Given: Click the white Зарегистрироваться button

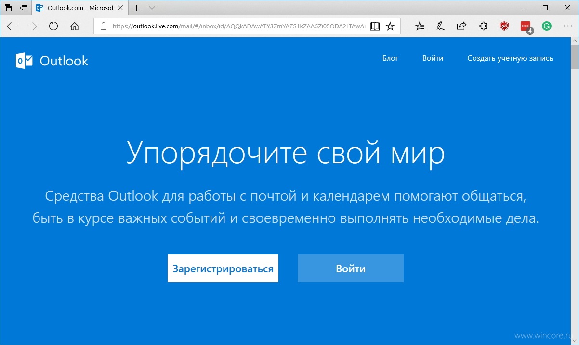Looking at the screenshot, I should 223,268.
